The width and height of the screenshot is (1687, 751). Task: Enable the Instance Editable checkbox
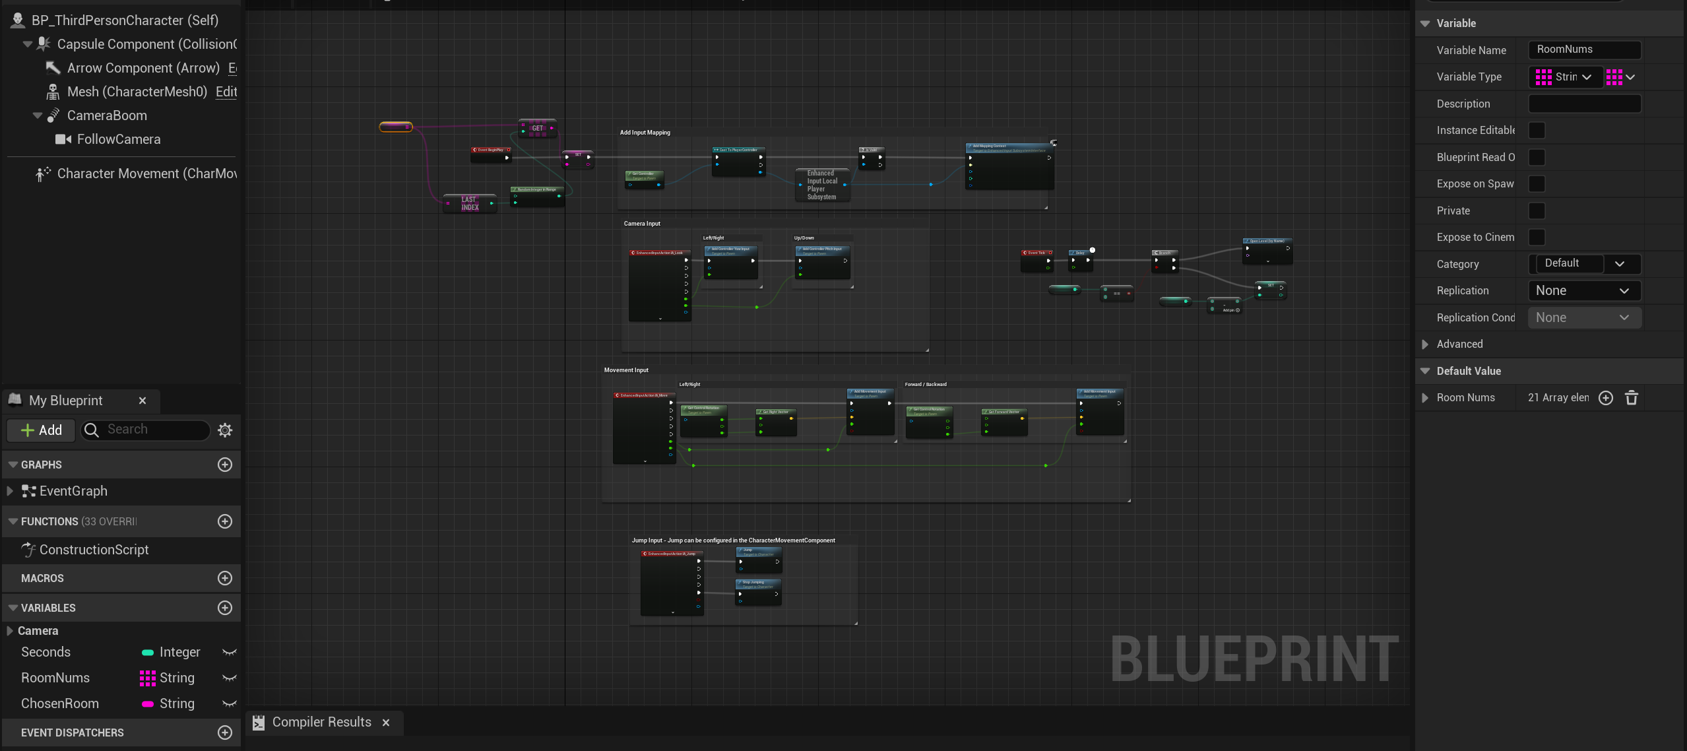1537,131
